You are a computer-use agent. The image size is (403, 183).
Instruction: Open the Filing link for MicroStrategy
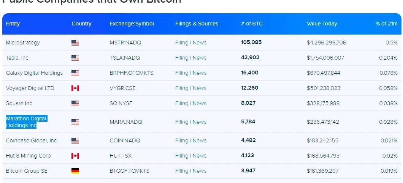(182, 43)
